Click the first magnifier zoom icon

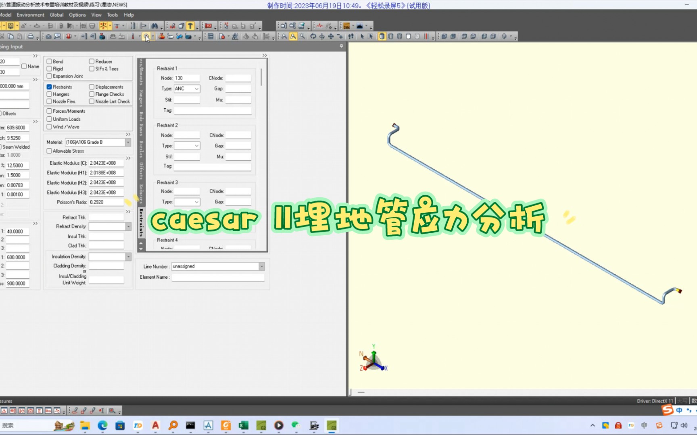(x=284, y=37)
